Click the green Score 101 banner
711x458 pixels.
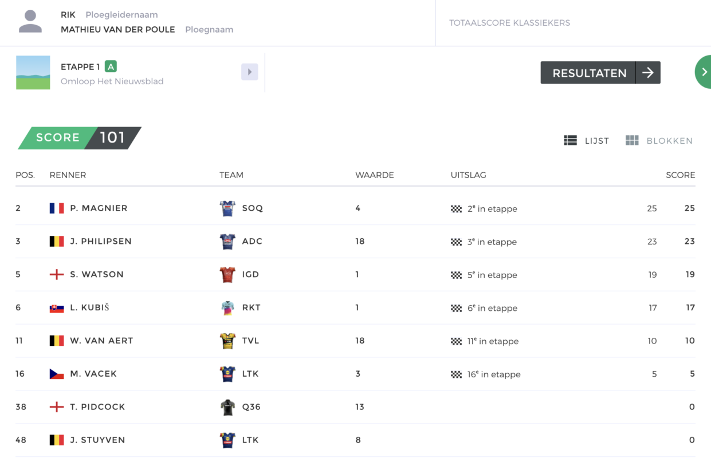[x=80, y=138]
